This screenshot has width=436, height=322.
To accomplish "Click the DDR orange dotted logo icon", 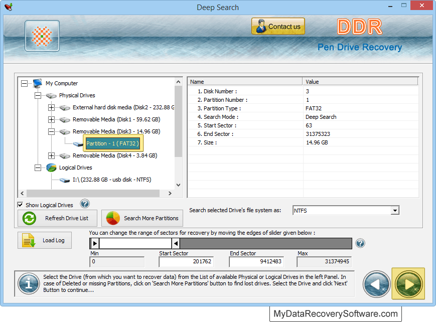I will (x=42, y=36).
